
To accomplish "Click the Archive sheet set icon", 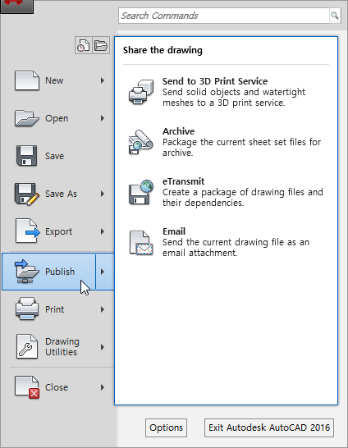I will (x=141, y=142).
